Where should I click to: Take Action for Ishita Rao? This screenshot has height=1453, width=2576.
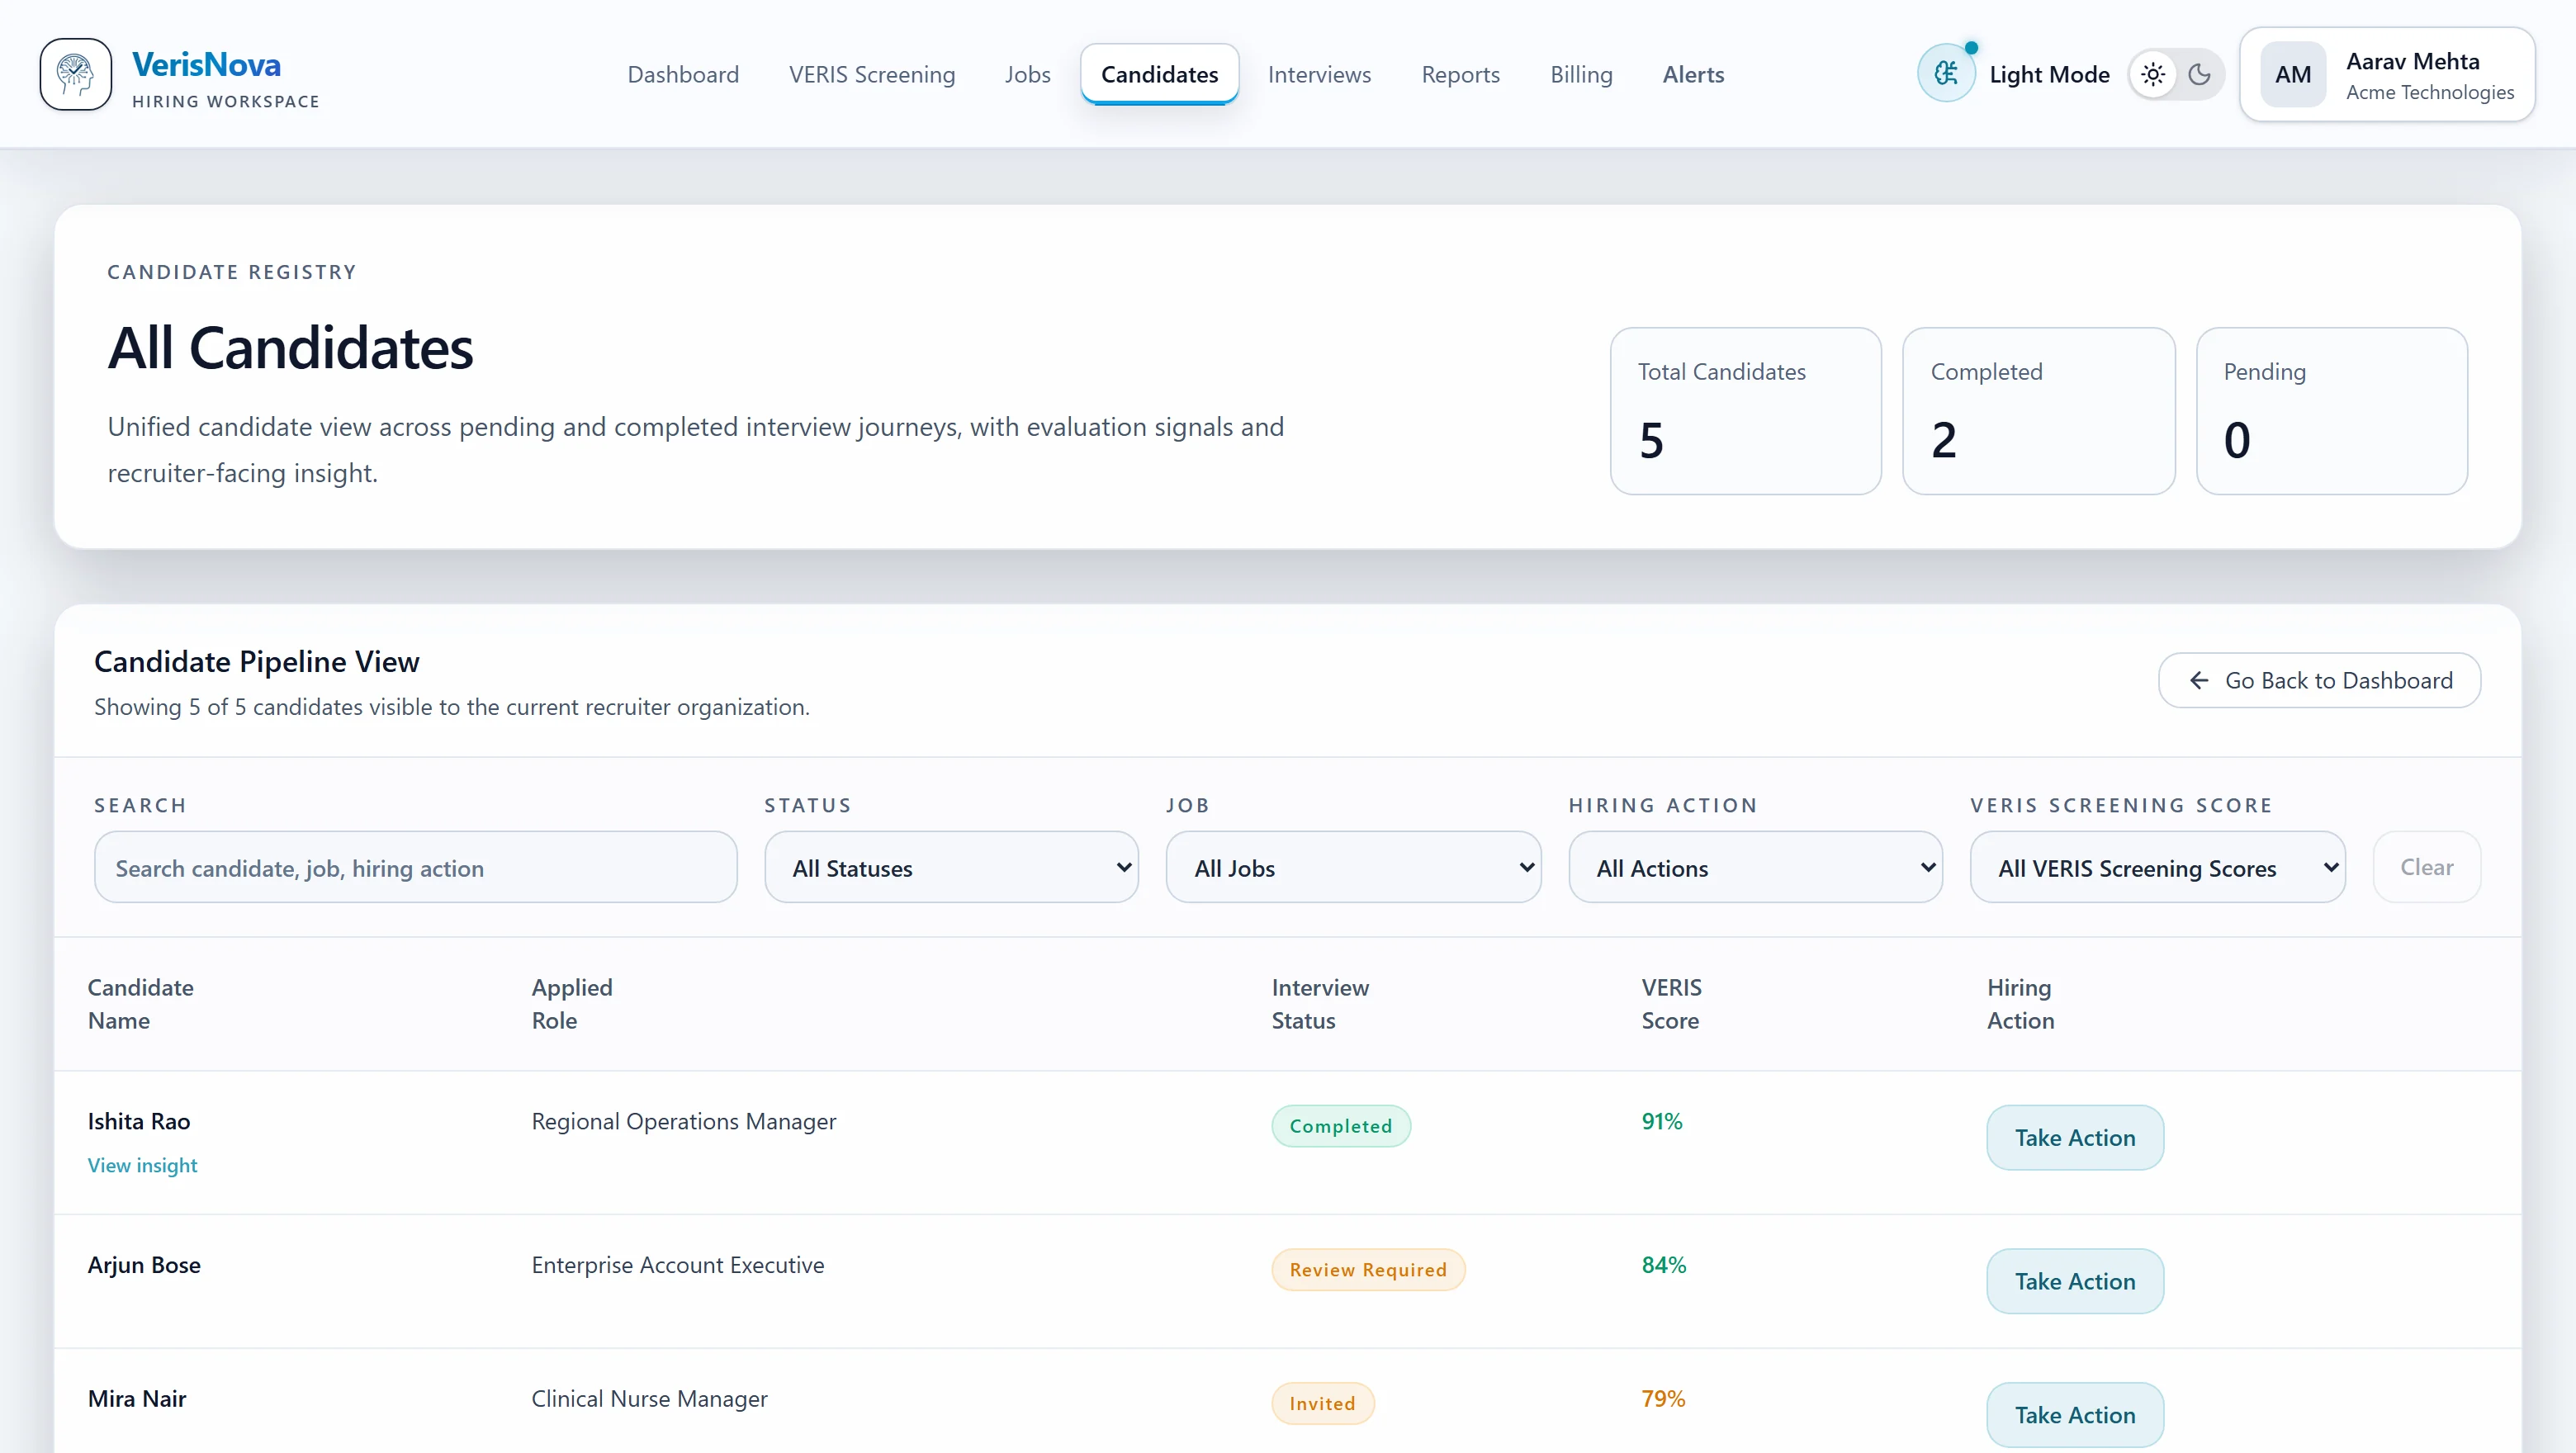click(2074, 1137)
